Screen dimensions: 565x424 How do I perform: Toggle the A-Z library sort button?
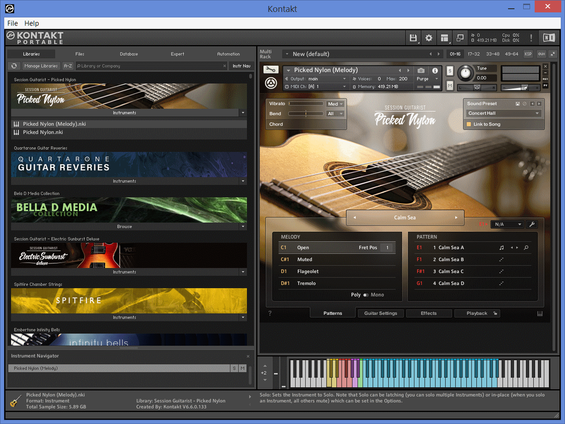[x=68, y=66]
